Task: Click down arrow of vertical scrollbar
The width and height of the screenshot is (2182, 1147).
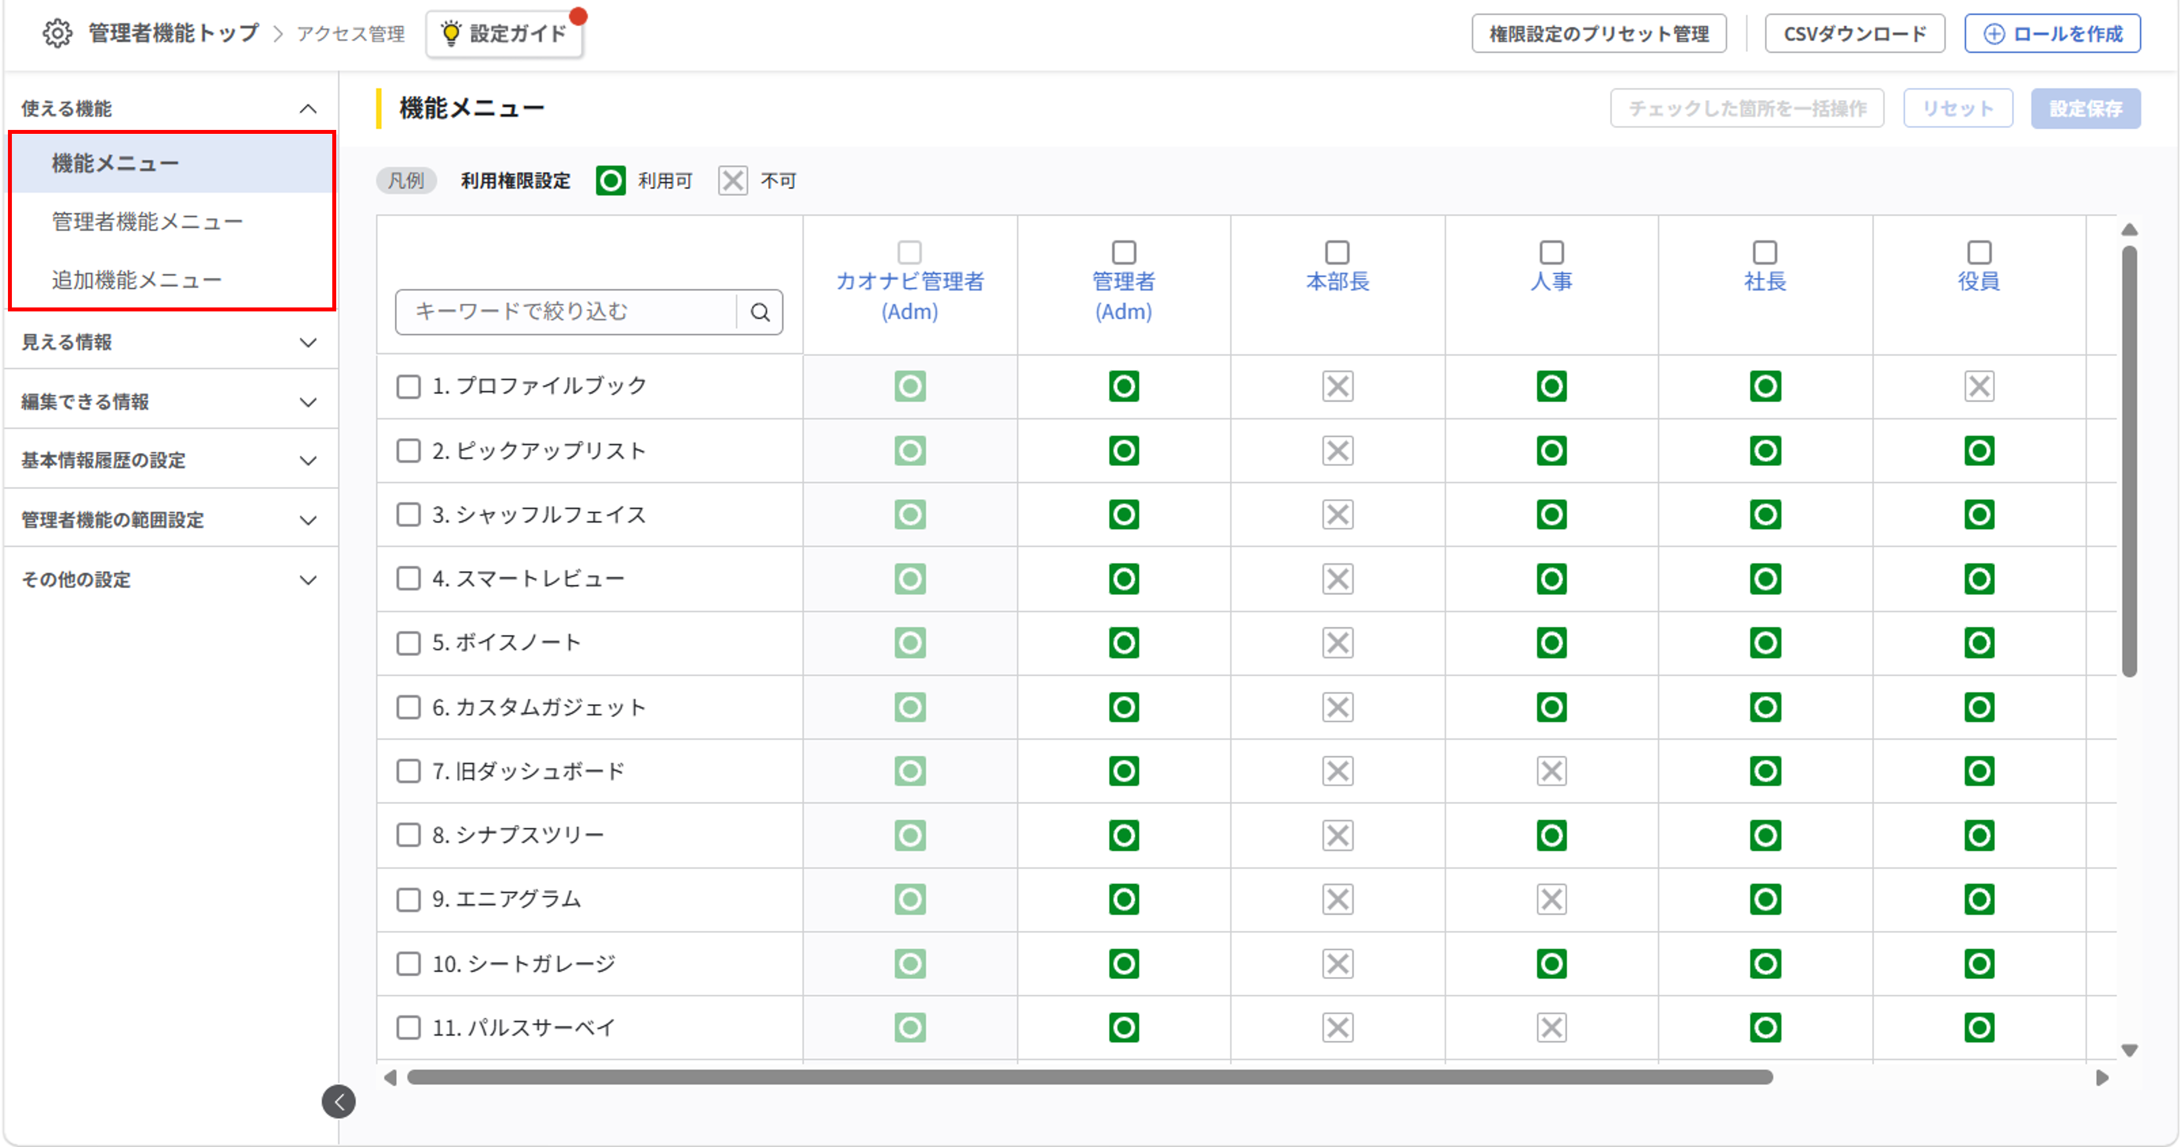Action: tap(2128, 1050)
